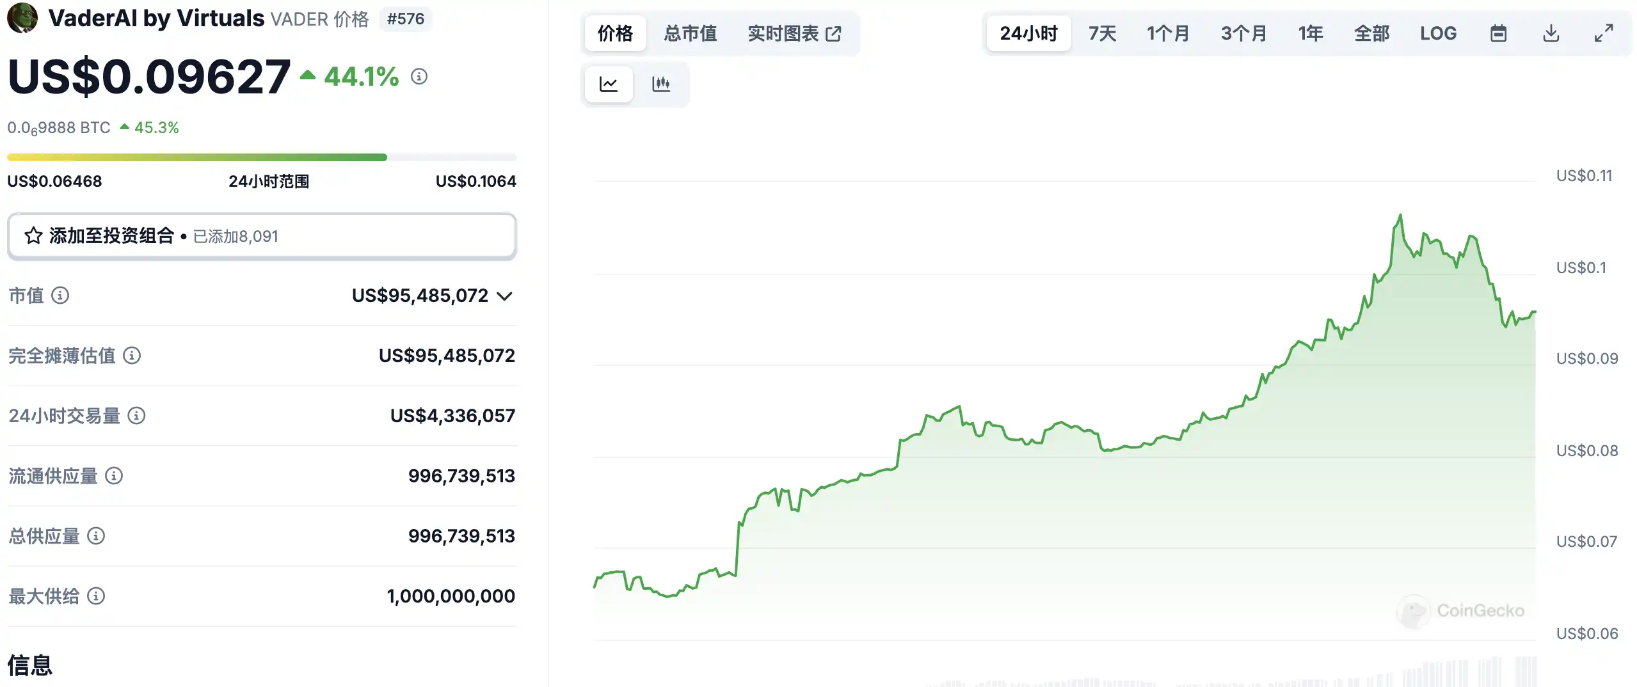Select the 全部 time range

pyautogui.click(x=1371, y=33)
